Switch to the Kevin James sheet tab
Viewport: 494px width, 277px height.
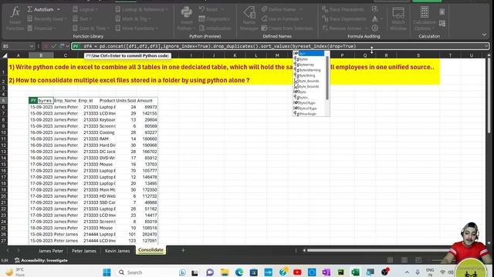point(117,251)
